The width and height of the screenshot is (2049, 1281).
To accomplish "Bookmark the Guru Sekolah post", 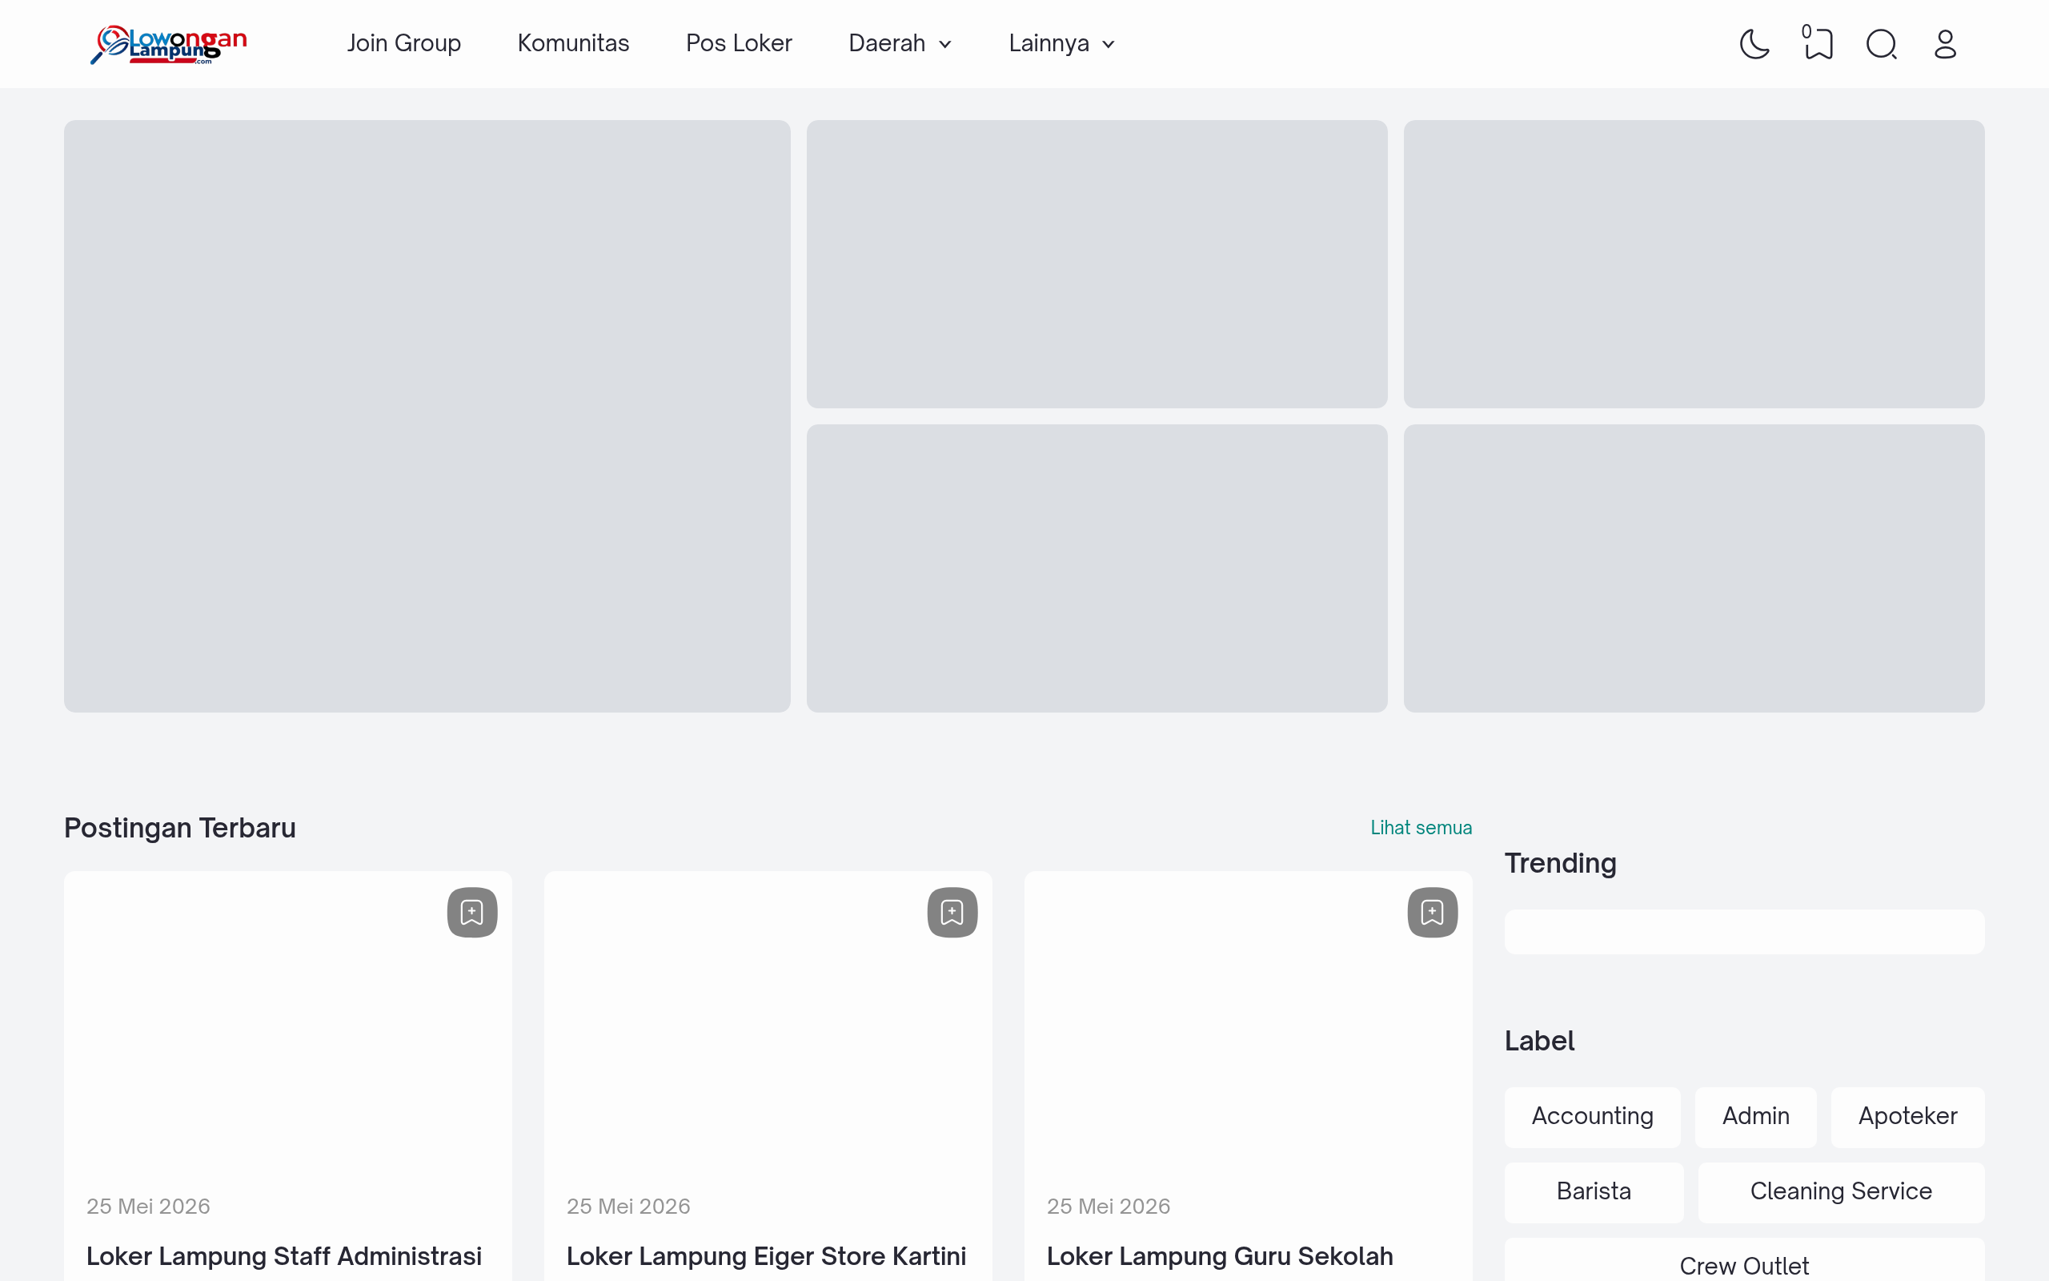I will tap(1432, 913).
